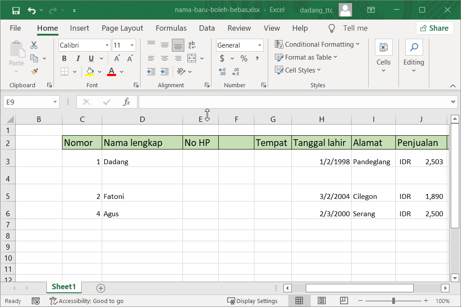Open the fill color dropdown arrow
The width and height of the screenshot is (461, 307).
coord(99,72)
